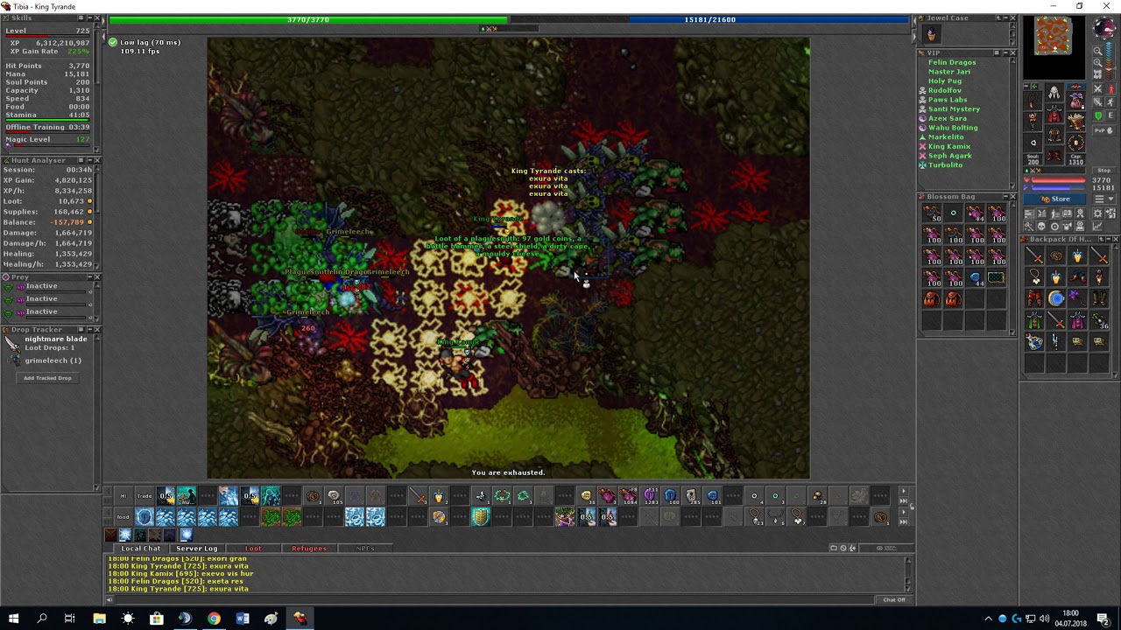Viewport: 1121px width, 630px height.
Task: Collapse the Prey panel
Action: click(x=89, y=277)
